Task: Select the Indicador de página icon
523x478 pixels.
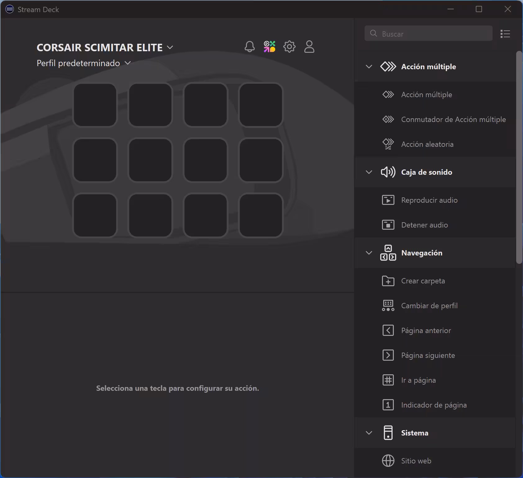Action: click(388, 405)
